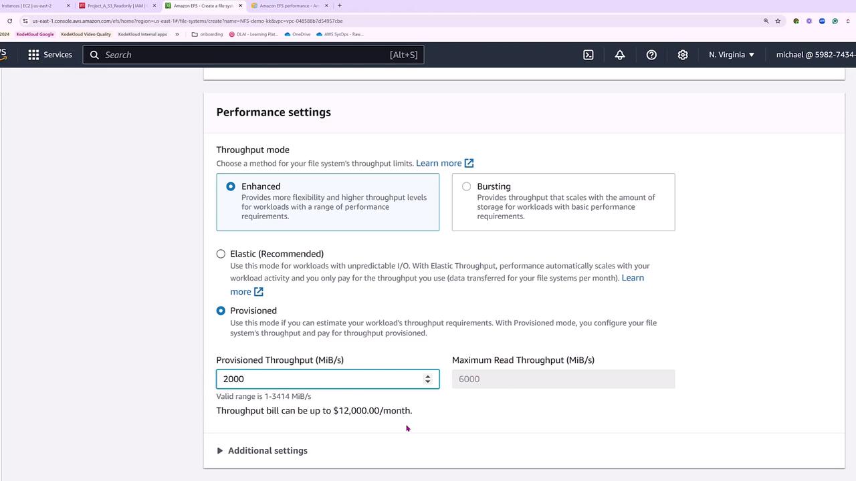
Task: Open the AWS settings gear
Action: point(683,55)
